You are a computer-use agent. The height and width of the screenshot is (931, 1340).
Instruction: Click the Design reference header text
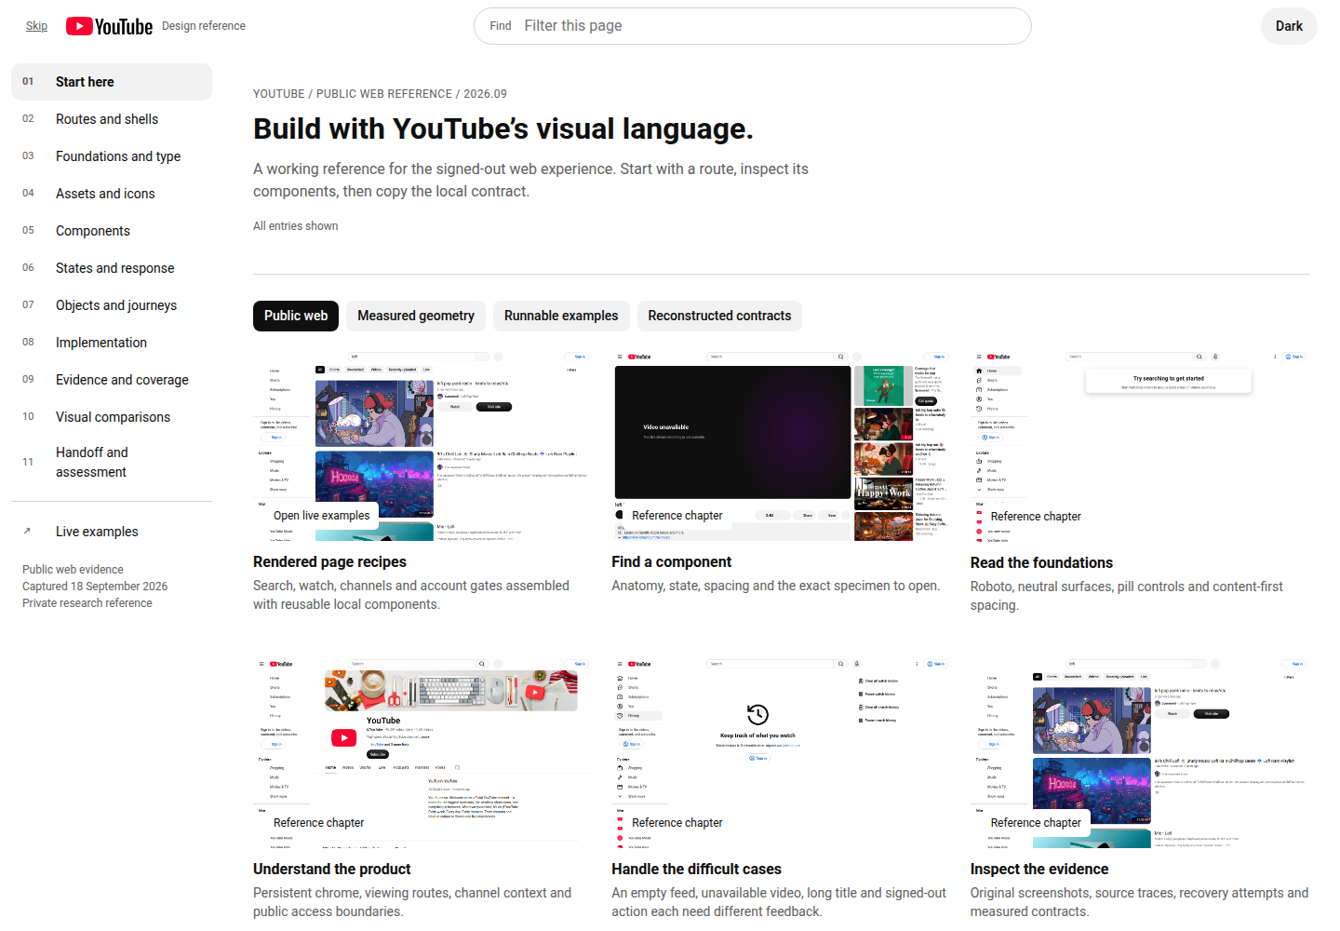pos(204,26)
